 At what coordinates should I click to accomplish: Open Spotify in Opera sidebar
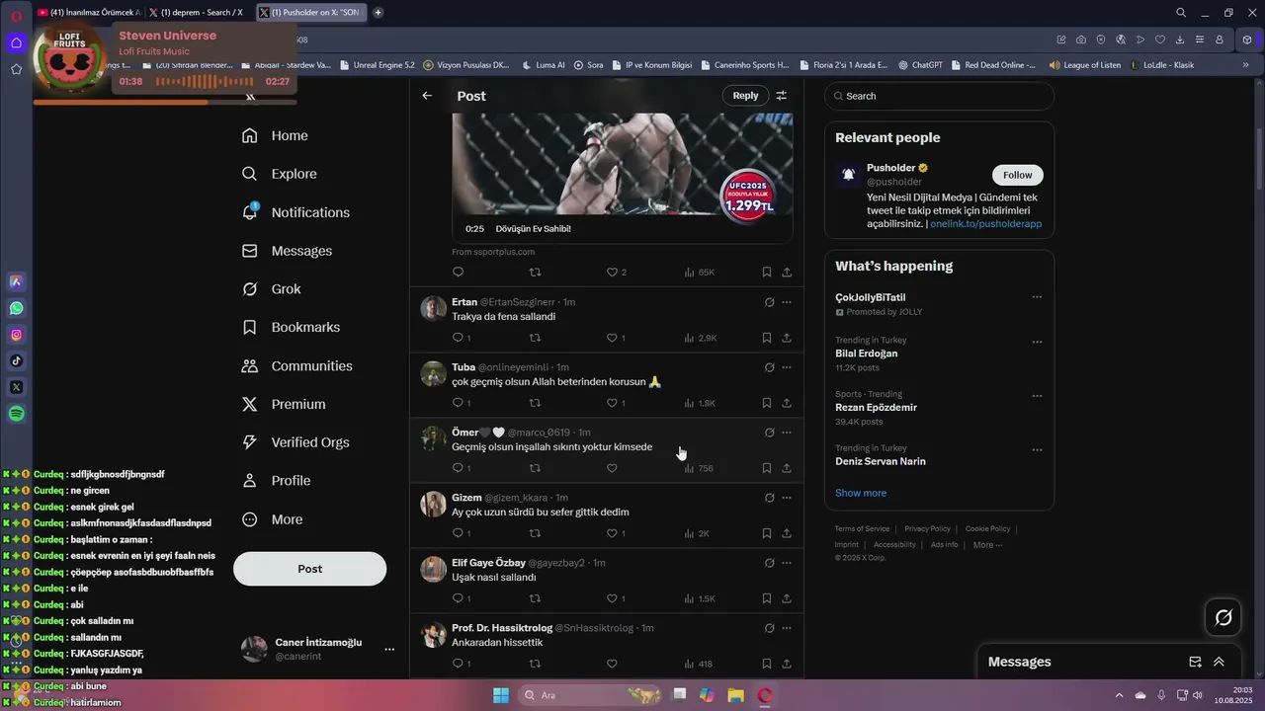click(x=16, y=414)
